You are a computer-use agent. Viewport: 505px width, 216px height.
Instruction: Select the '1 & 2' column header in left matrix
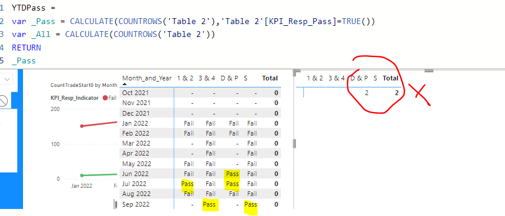185,78
